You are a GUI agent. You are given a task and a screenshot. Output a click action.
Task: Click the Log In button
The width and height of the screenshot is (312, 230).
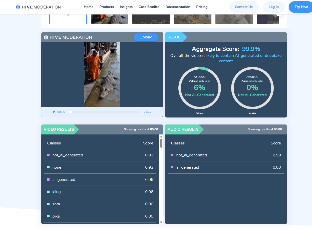tap(273, 7)
